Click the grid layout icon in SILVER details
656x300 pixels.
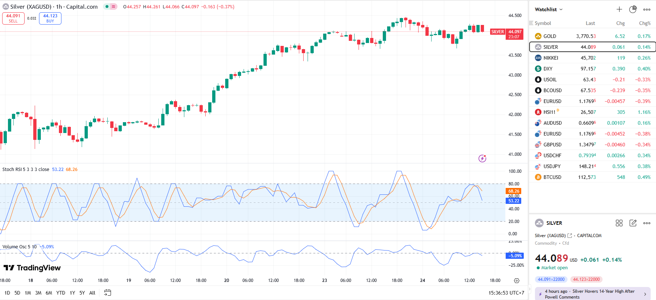click(x=619, y=223)
